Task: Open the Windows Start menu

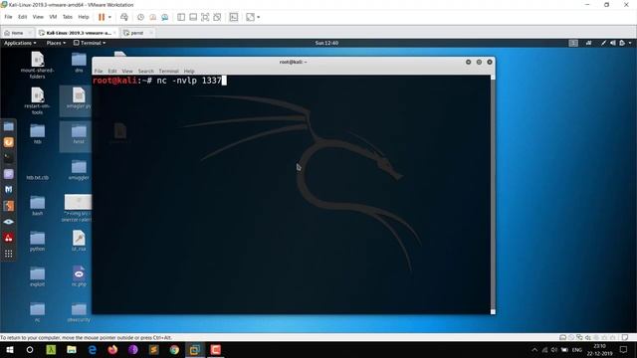Action: tap(10, 349)
